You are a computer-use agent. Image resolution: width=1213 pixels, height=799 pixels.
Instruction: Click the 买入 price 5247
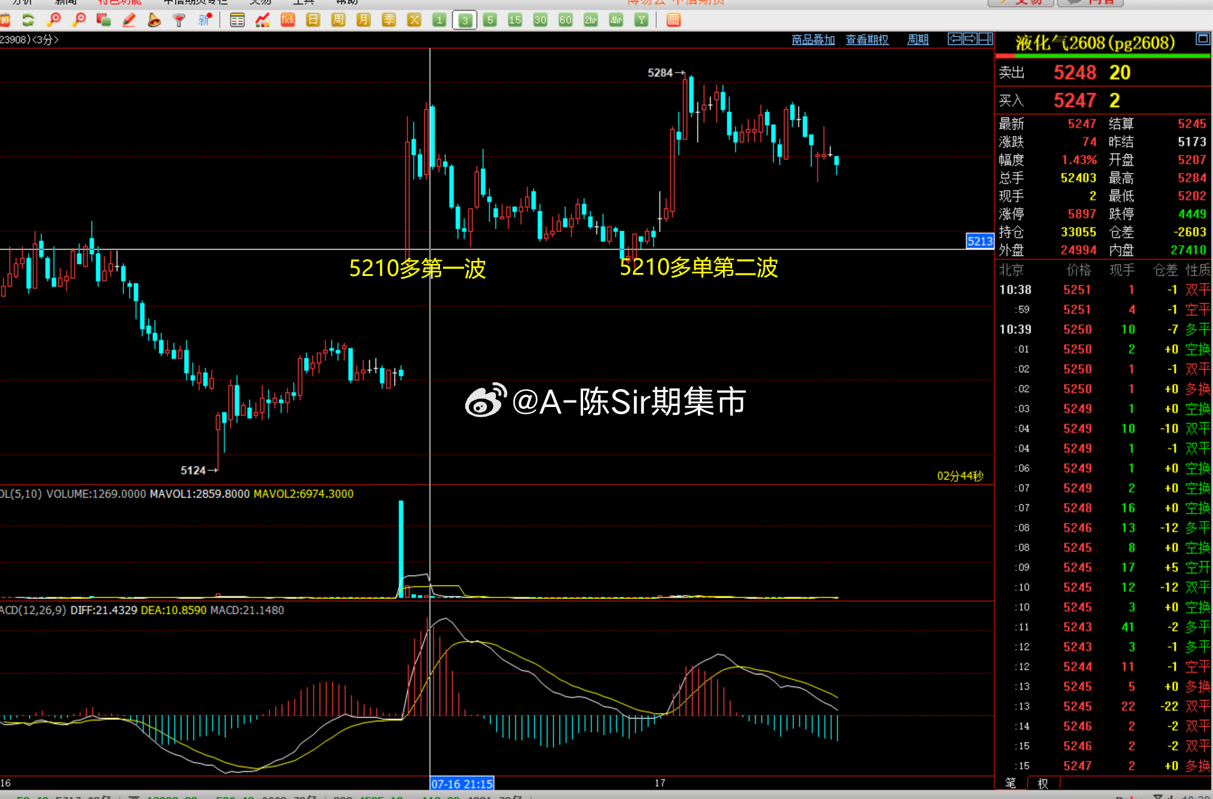(x=1075, y=100)
